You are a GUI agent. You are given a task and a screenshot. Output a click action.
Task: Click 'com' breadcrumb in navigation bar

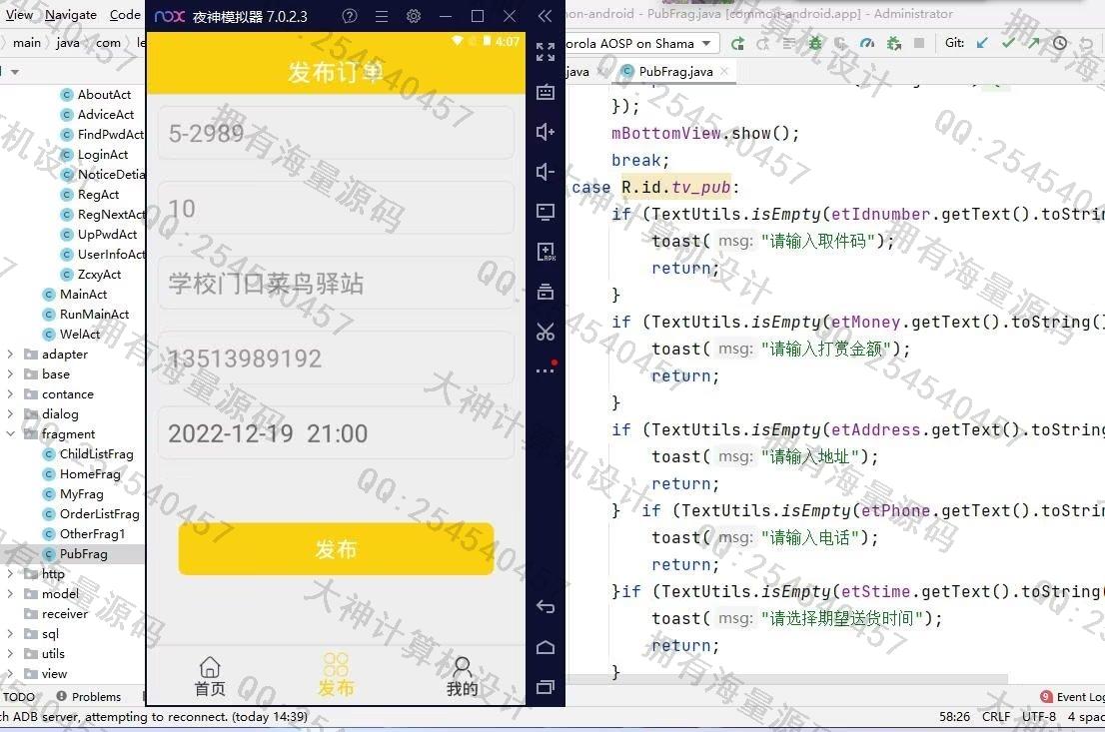pyautogui.click(x=108, y=43)
